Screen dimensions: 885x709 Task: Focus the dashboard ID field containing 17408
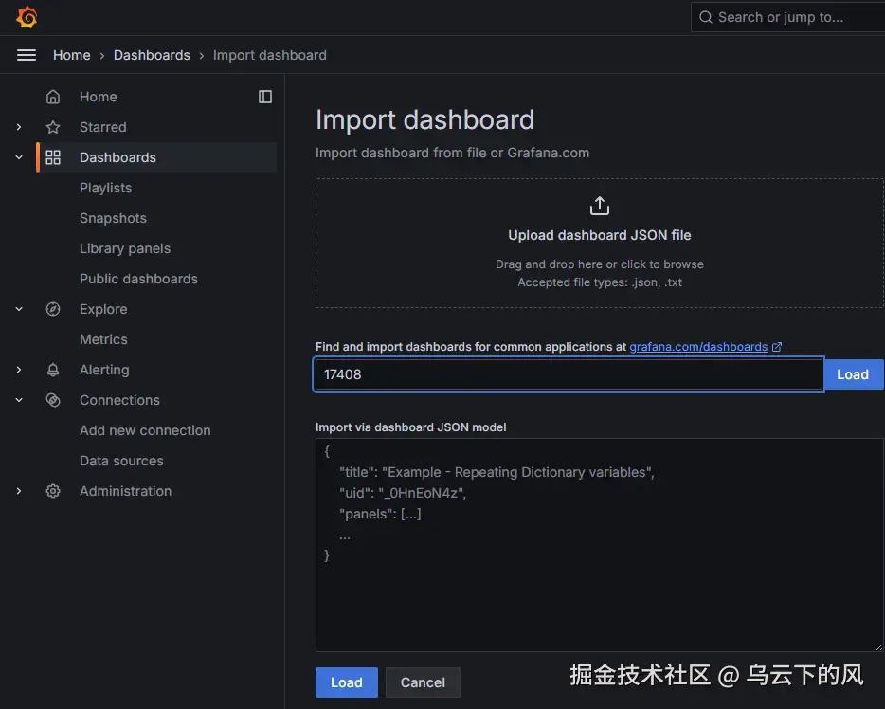click(569, 374)
